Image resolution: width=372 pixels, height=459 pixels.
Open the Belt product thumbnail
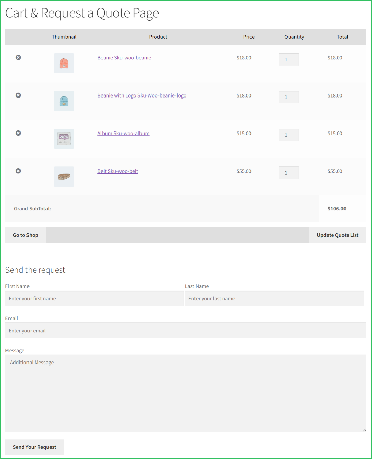64,176
